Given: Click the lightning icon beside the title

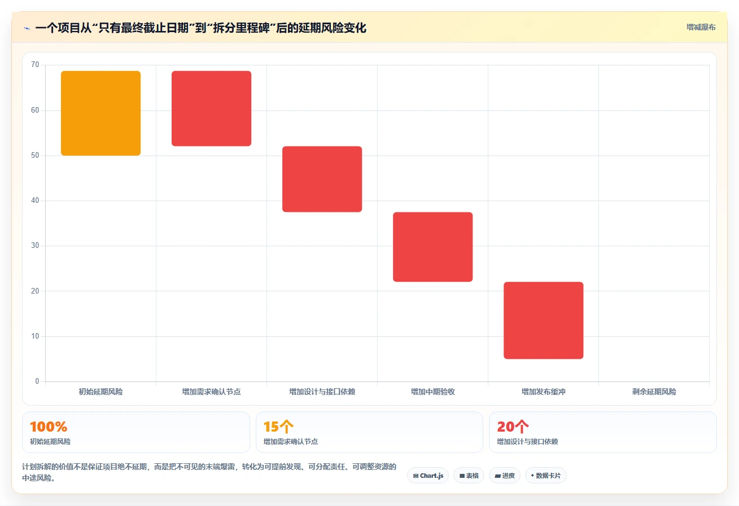Looking at the screenshot, I should tap(27, 28).
